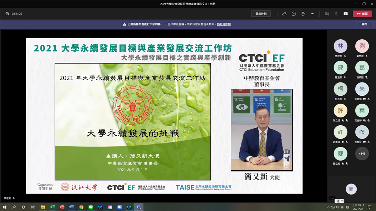The width and height of the screenshot is (376, 211).
Task: Open the Windows Start menu
Action: coord(5,207)
